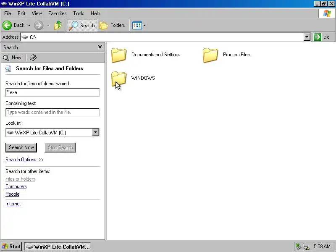
Task: Select the WINDOWS folder icon
Action: pyautogui.click(x=119, y=79)
